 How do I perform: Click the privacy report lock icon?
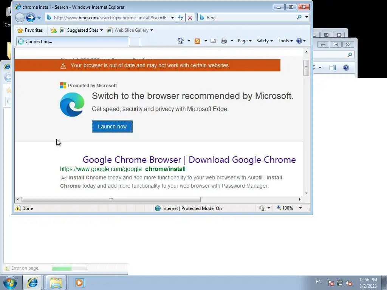(x=262, y=208)
